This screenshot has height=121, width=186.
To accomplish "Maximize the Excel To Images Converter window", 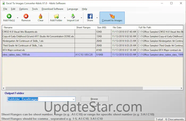I will pos(171,3).
